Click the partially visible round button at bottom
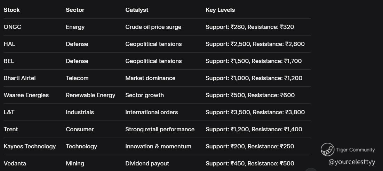Screen dimensions: 383x171 [x=311, y=170]
